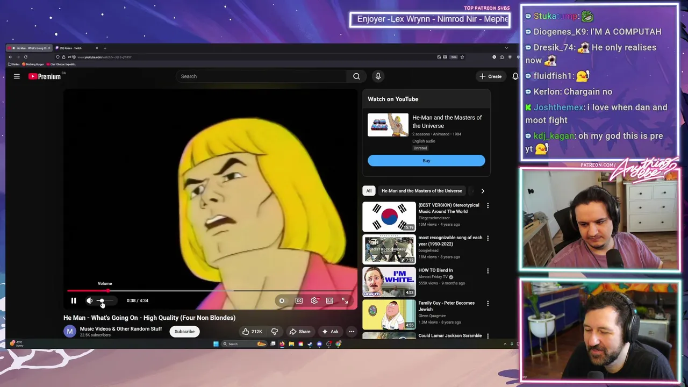Show more filter chips with right arrow
This screenshot has width=688, height=387.
[483, 191]
